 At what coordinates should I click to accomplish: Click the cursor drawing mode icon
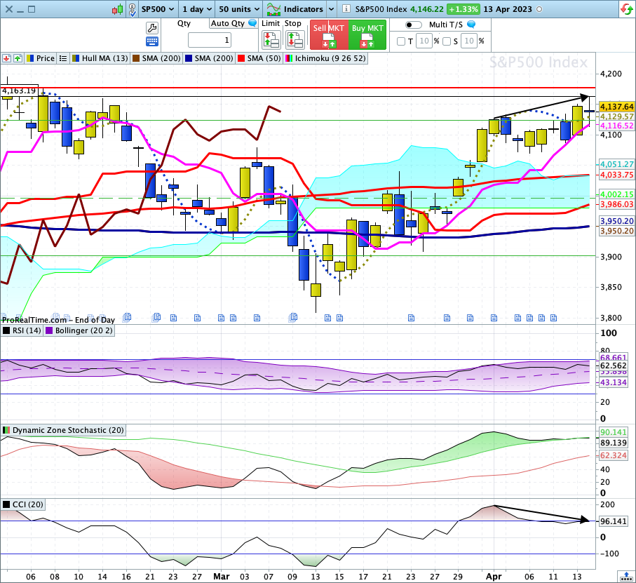click(x=133, y=9)
